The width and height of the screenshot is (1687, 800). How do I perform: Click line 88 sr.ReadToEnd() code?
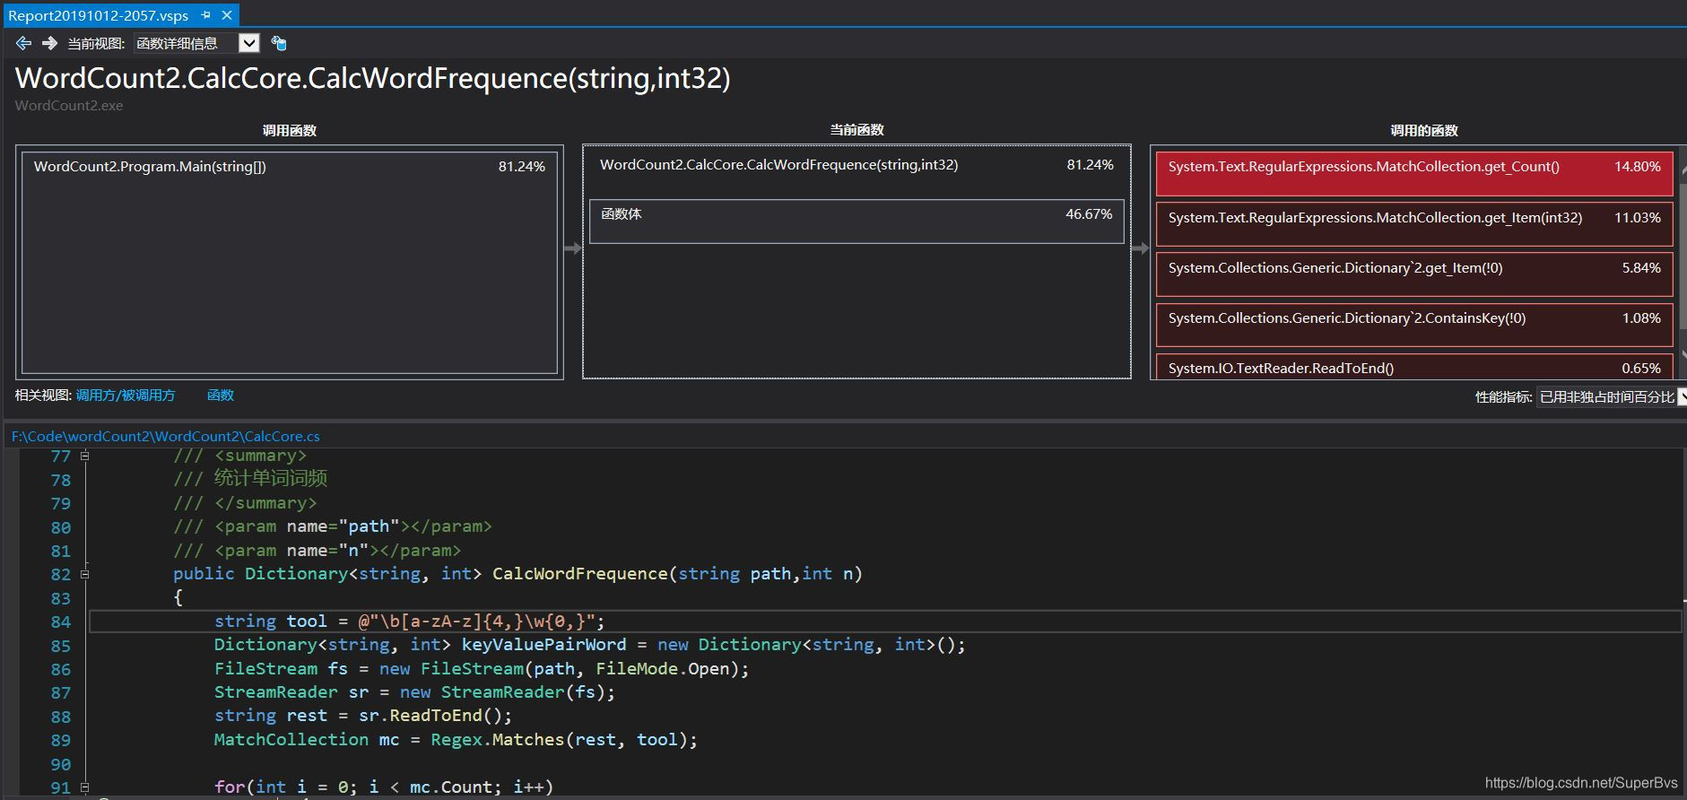click(363, 716)
